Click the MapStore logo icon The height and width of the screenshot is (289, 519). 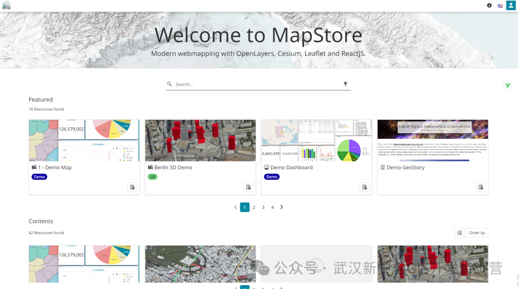pos(6,5)
